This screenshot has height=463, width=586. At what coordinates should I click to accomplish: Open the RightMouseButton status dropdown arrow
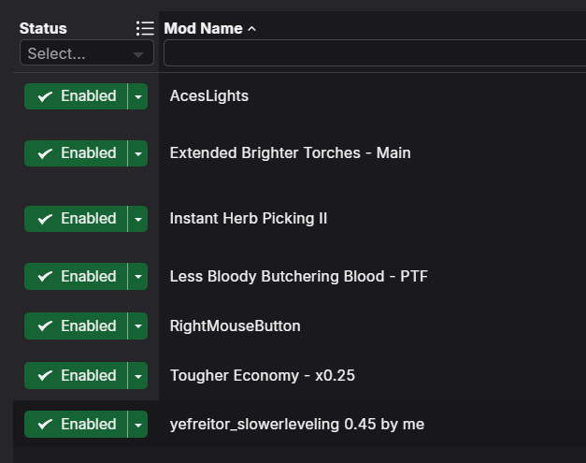tap(138, 326)
